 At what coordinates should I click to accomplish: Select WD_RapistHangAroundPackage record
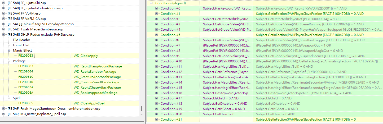click(x=98, y=66)
